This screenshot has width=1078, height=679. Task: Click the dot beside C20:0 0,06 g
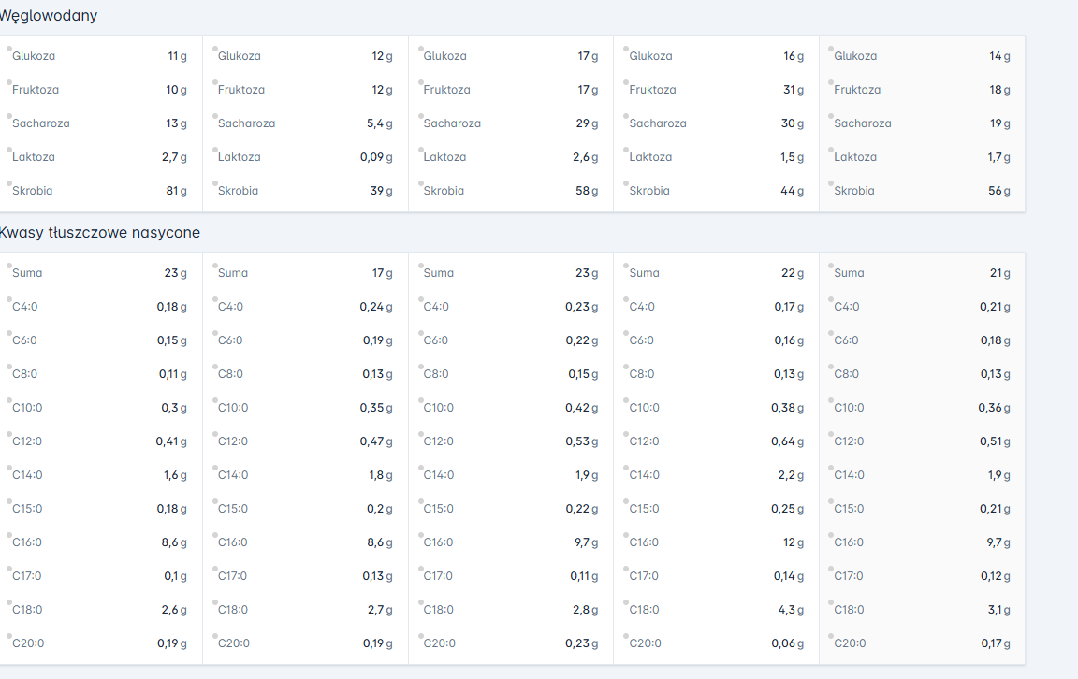(626, 636)
